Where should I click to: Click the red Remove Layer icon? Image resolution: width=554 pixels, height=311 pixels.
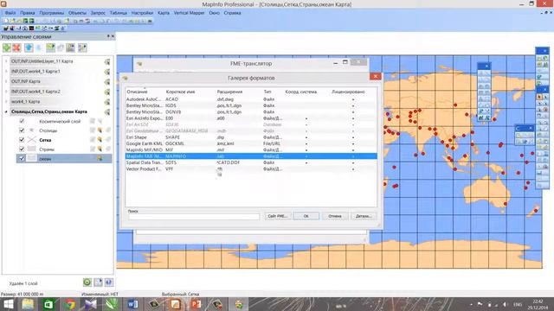click(16, 48)
